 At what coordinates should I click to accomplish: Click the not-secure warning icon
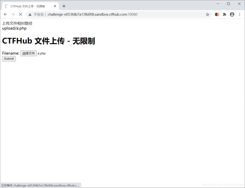pyautogui.click(x=30, y=15)
